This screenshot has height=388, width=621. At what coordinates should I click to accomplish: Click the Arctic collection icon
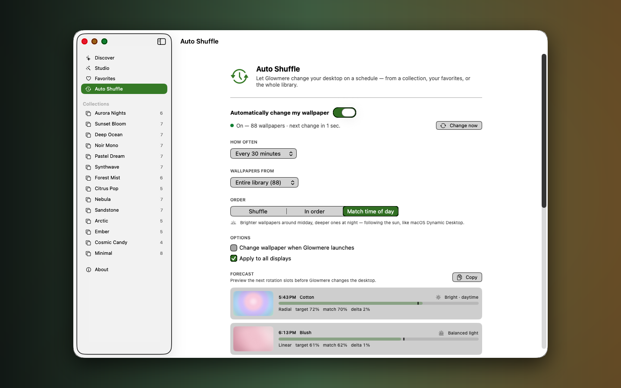click(x=88, y=221)
